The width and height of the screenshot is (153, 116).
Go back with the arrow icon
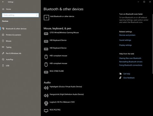[3, 2]
